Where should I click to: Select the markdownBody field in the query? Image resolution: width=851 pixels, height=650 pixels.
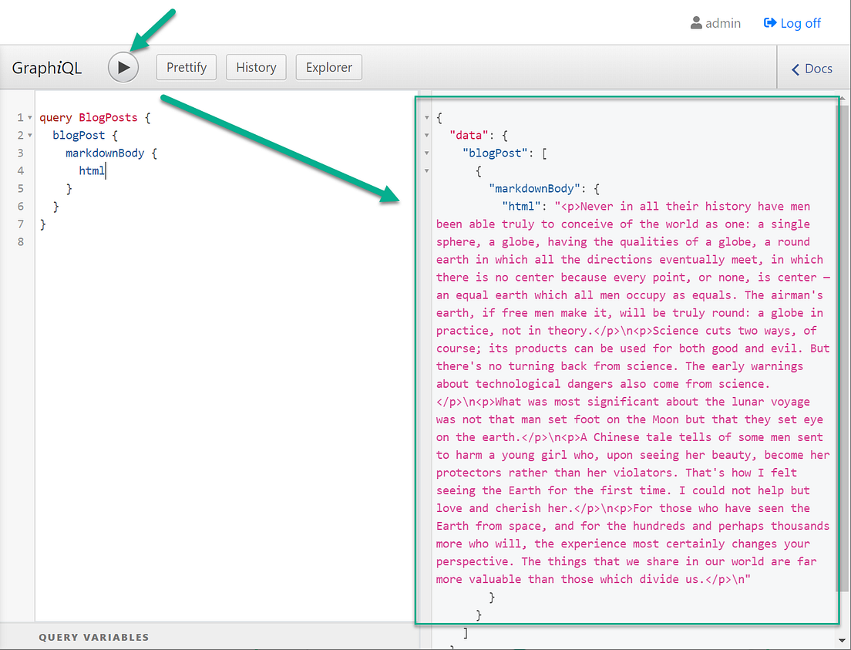105,153
